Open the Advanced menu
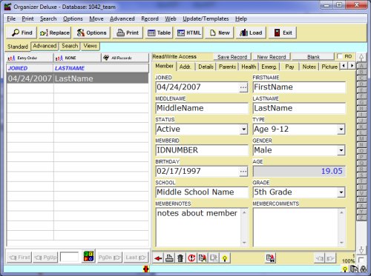 122,18
